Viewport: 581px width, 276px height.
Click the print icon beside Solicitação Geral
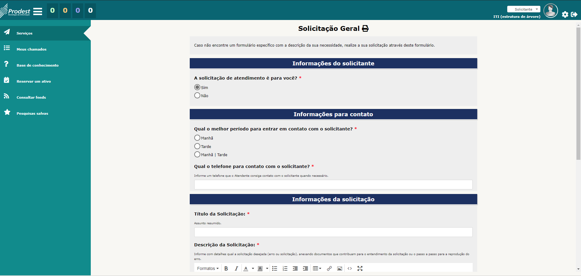(x=365, y=28)
